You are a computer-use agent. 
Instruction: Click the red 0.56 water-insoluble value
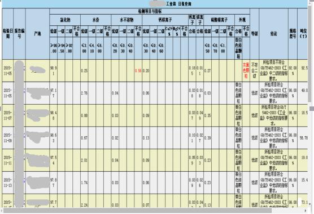pos(138,70)
